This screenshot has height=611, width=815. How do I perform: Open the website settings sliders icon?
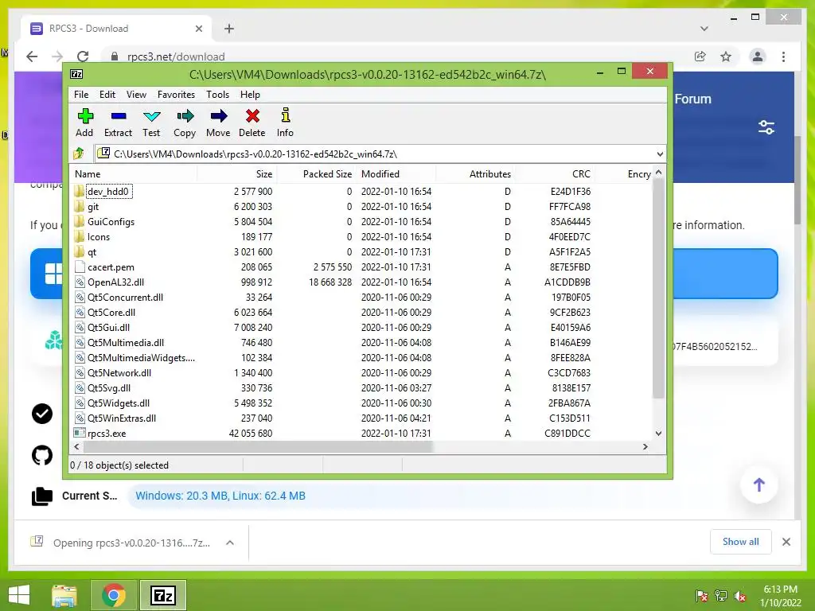coord(766,127)
